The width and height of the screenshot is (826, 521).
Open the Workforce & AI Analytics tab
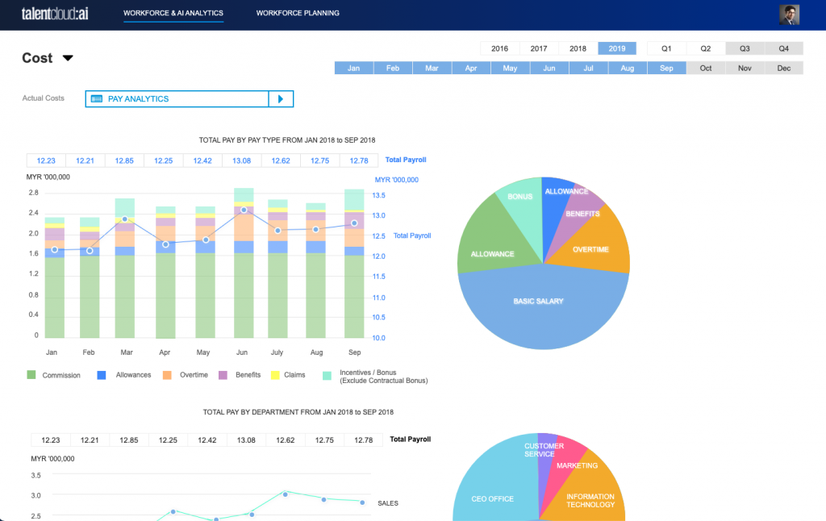click(x=173, y=13)
